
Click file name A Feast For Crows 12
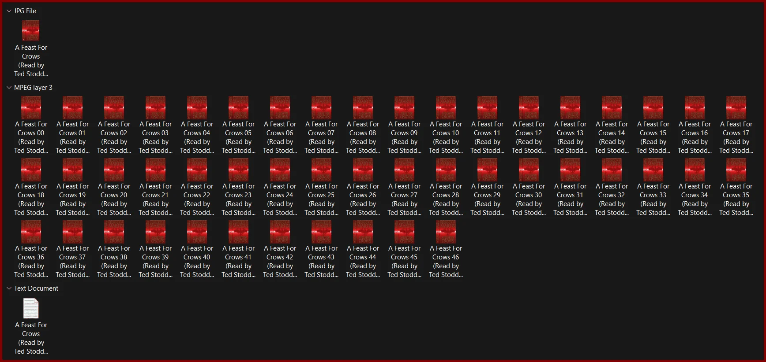click(x=529, y=137)
